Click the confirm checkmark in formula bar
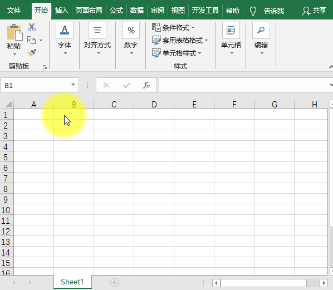Screen dimensions: 333x290 pyautogui.click(x=126, y=85)
